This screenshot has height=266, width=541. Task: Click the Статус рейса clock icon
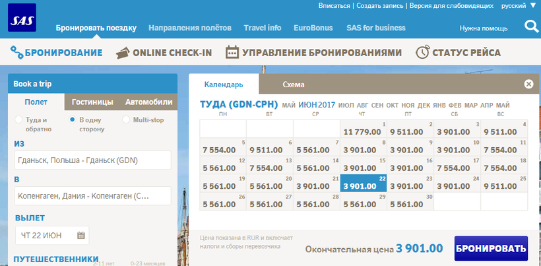[422, 52]
